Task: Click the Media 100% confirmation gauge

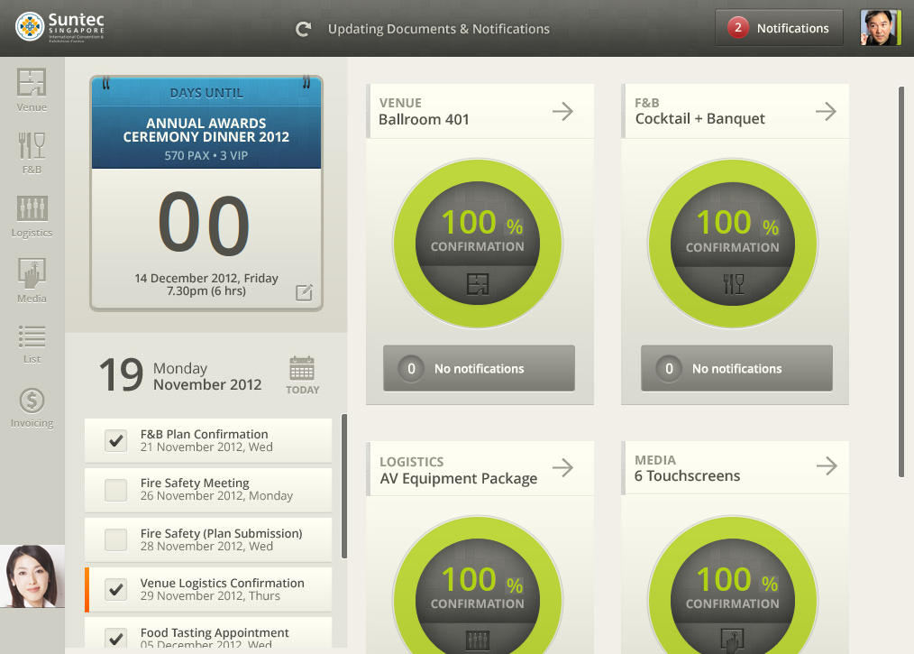Action: click(x=733, y=585)
